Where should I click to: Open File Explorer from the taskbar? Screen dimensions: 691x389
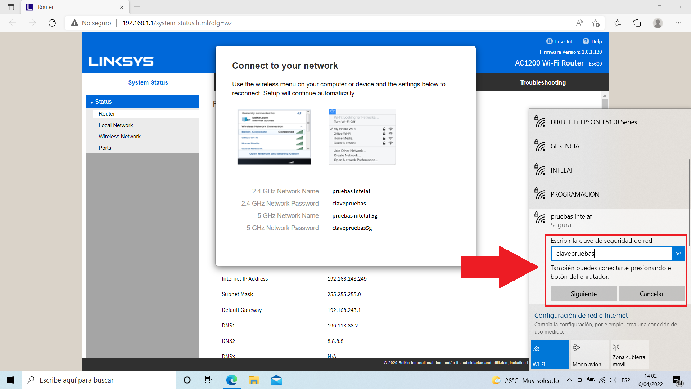[254, 380]
